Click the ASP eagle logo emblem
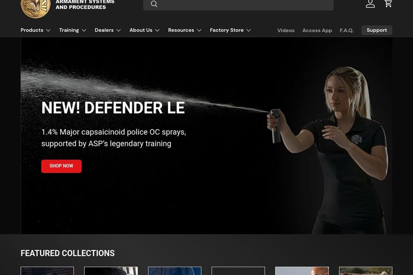 (35, 9)
